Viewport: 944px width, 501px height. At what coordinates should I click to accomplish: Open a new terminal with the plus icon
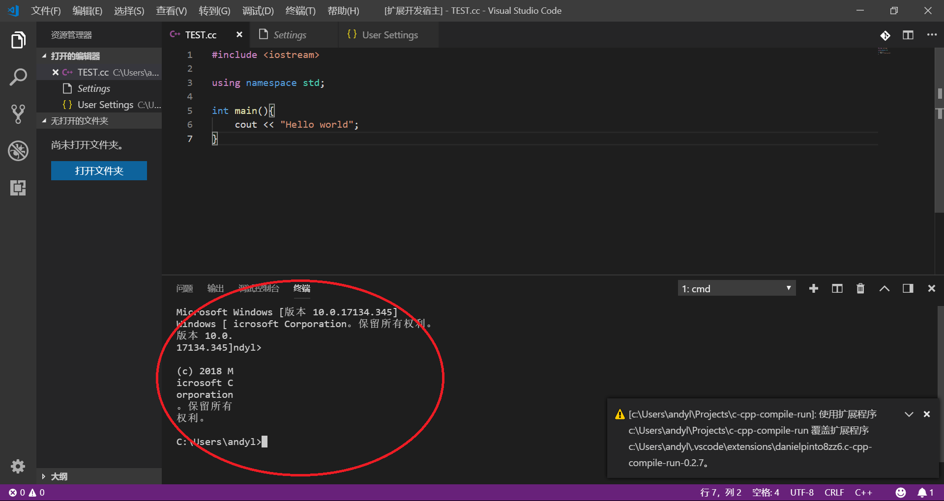point(814,288)
